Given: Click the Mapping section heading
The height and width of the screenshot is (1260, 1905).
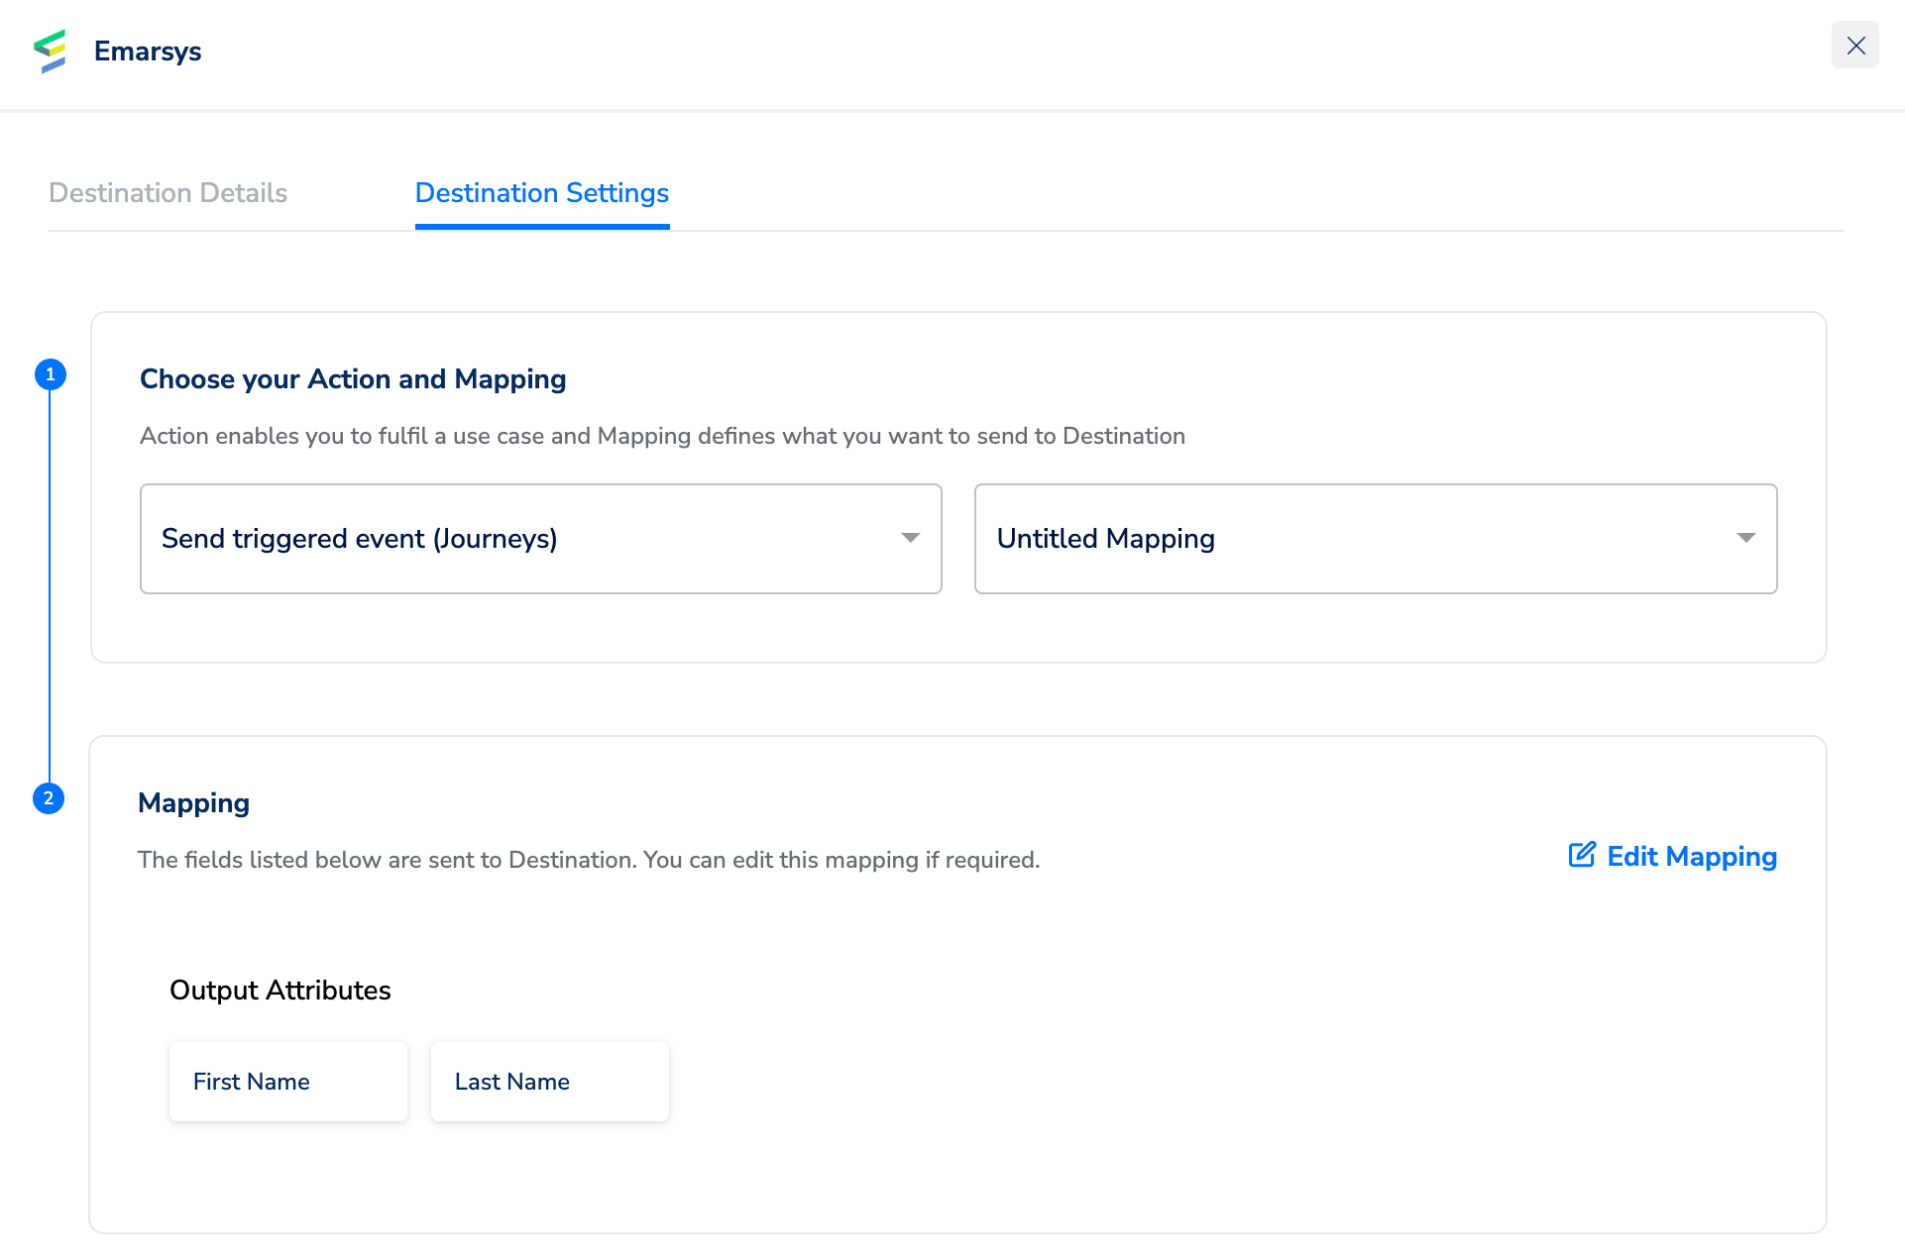Looking at the screenshot, I should pos(193,803).
